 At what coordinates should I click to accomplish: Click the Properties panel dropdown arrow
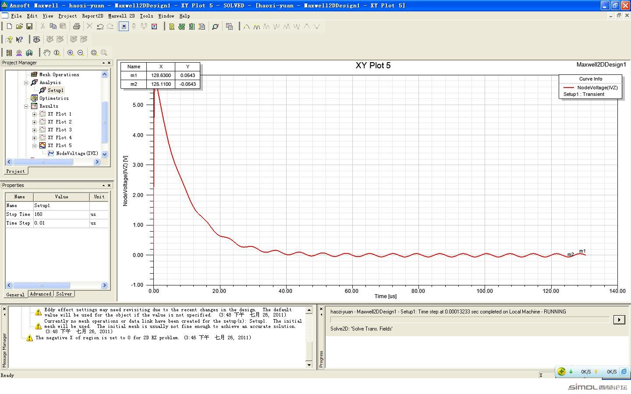click(x=103, y=185)
